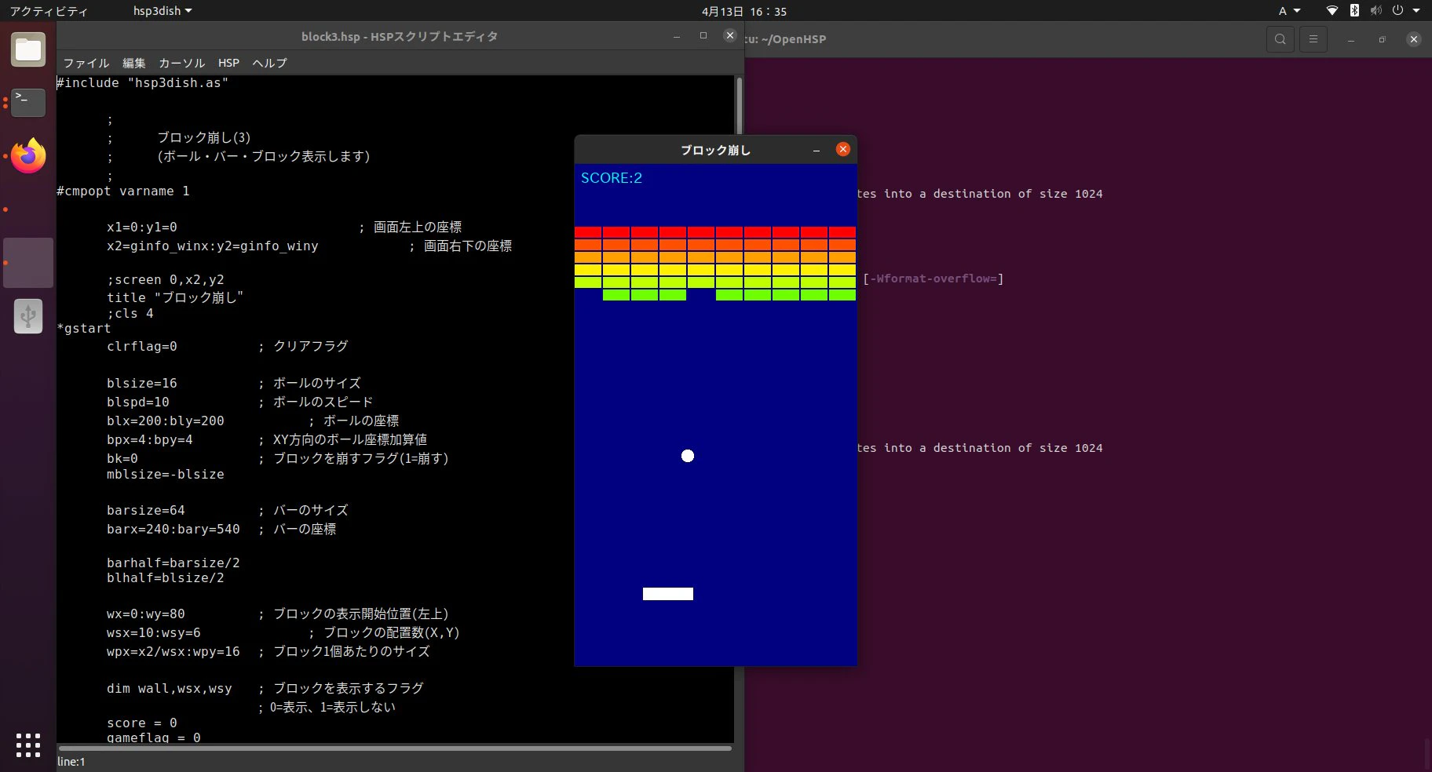Open Wi-Fi status icon in top bar
The height and width of the screenshot is (772, 1432).
pyautogui.click(x=1332, y=11)
